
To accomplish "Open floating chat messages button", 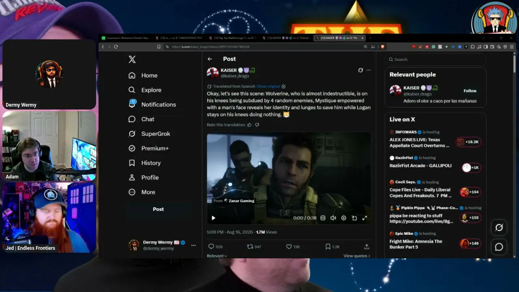I will 499,247.
